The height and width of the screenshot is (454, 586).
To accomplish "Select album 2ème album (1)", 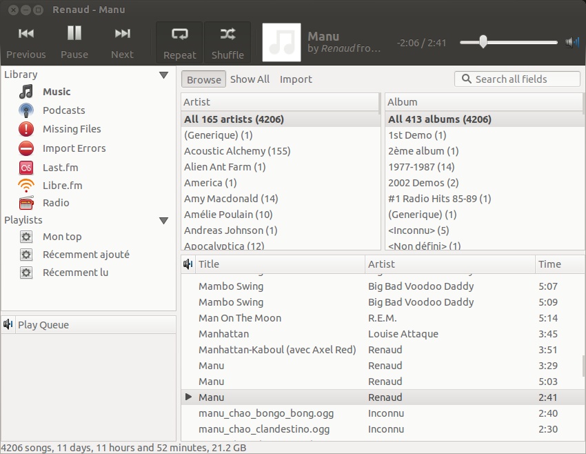I will point(485,151).
